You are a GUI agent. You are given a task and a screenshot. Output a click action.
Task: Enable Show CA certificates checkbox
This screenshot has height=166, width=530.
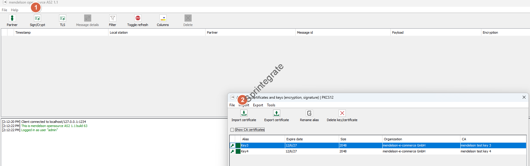pyautogui.click(x=232, y=130)
